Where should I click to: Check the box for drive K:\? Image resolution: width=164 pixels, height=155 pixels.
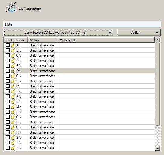pyautogui.click(x=8, y=96)
